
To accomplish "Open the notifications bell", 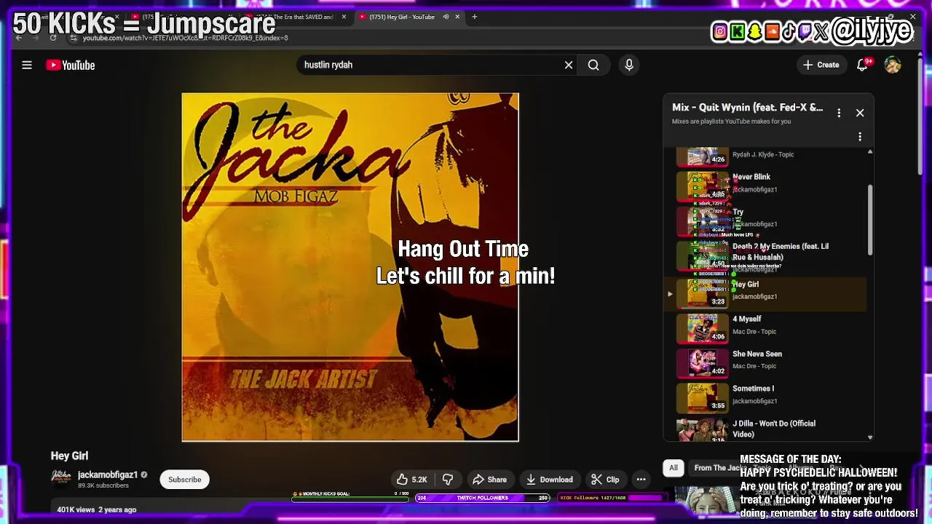I will click(863, 65).
